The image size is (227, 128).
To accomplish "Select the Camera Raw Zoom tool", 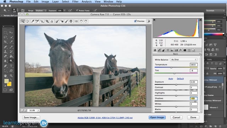I will [x=23, y=21].
